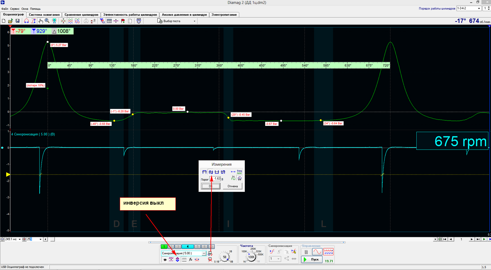Open file using folder icon
491x270 pixels.
10,21
